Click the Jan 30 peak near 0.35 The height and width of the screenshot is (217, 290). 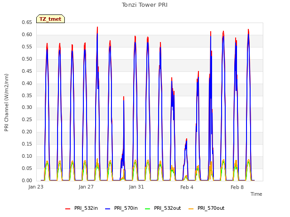[x=124, y=97]
